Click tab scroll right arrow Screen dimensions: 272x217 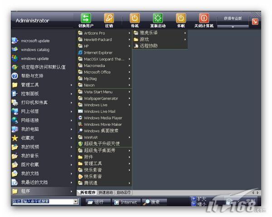click(x=258, y=193)
